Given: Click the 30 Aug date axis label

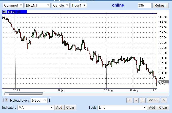Looking at the screenshot, I should tap(134, 90).
